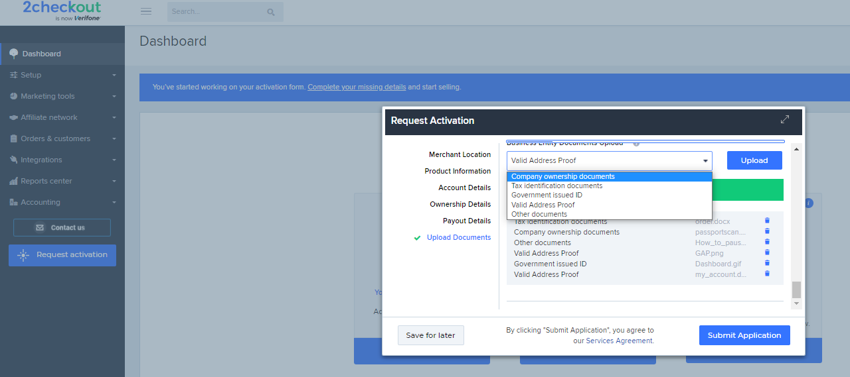The height and width of the screenshot is (377, 850).
Task: Click info icon beside Business Entity Documents Upload
Action: (x=636, y=143)
